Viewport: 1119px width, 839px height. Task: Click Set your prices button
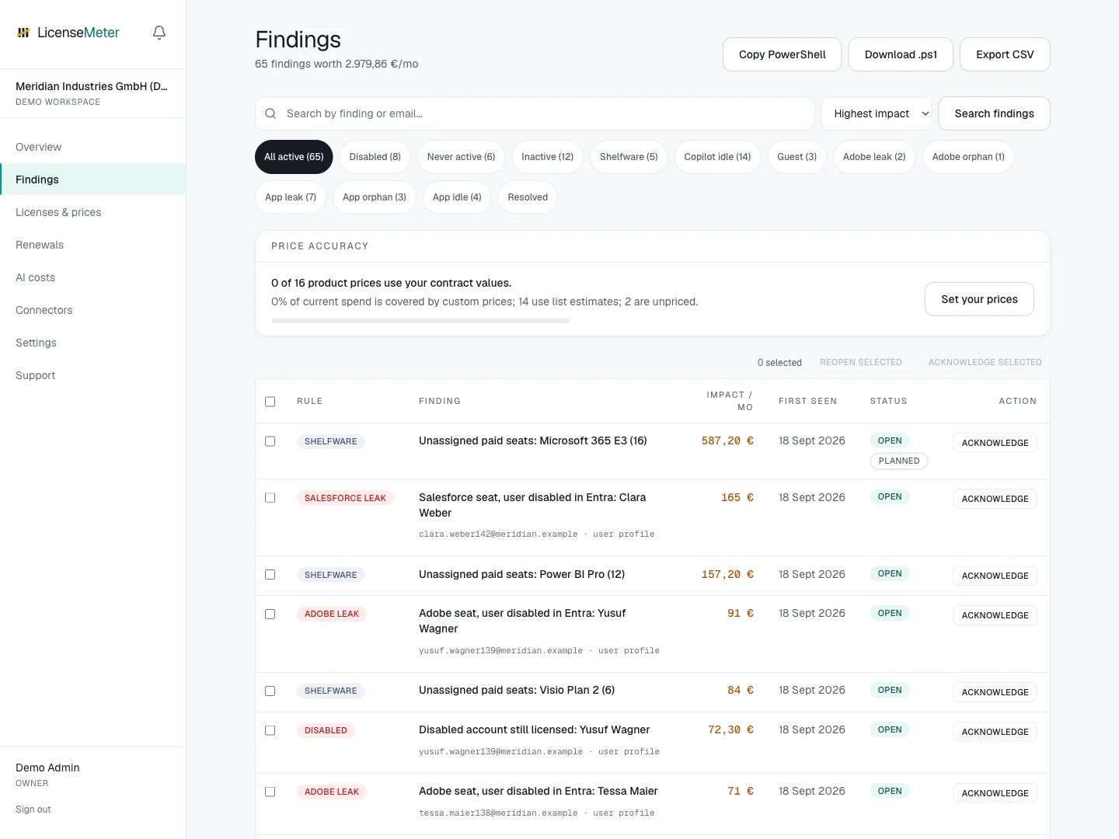click(979, 299)
